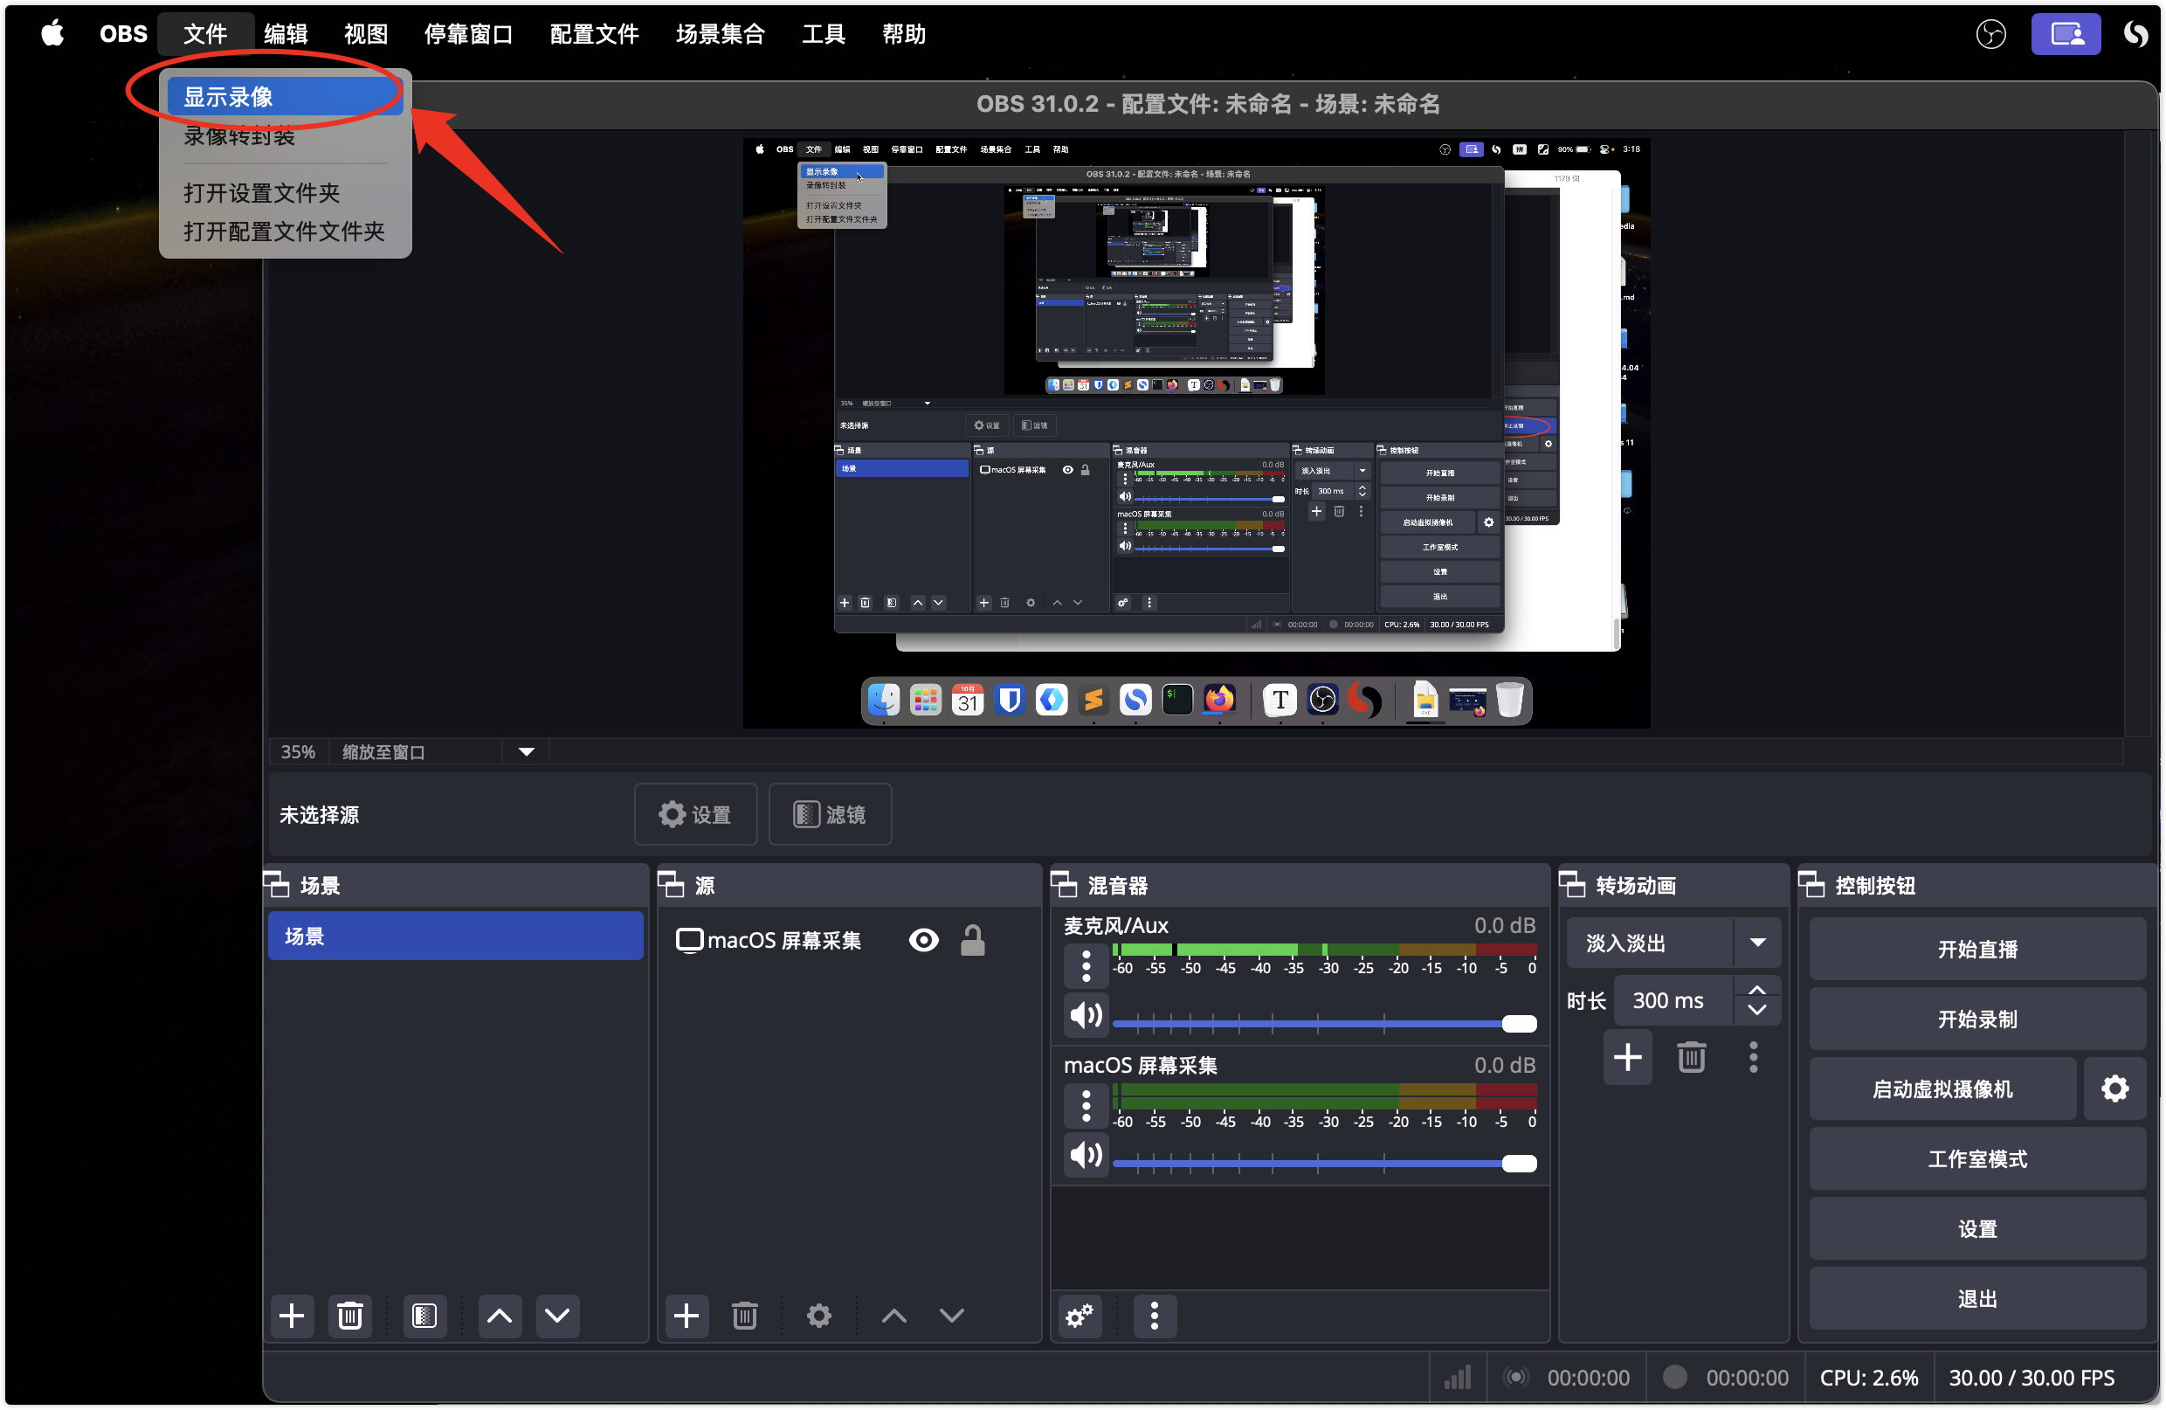Click the OBS preview canvas
The width and height of the screenshot is (2166, 1410).
(x=1196, y=433)
